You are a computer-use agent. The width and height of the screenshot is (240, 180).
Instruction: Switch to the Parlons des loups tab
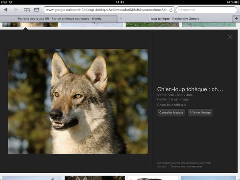coord(59,18)
